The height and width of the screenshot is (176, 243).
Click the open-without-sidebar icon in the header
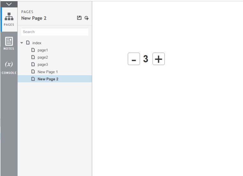point(79,18)
